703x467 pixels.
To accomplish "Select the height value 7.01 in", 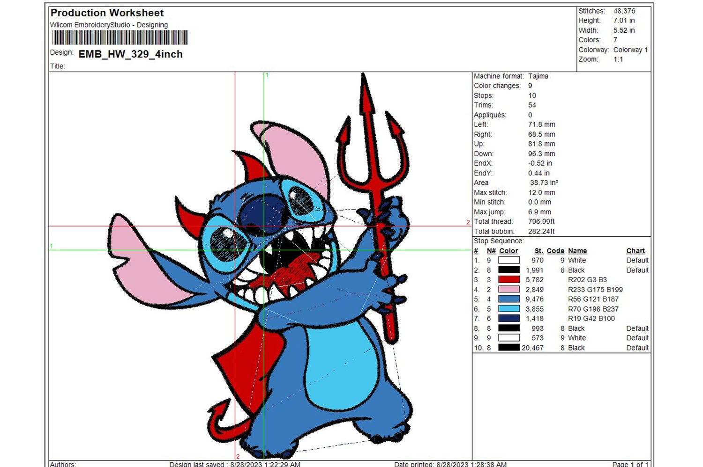I will point(624,21).
